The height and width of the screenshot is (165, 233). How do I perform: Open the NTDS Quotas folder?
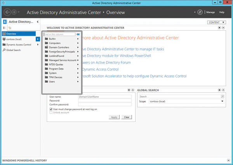(56, 64)
